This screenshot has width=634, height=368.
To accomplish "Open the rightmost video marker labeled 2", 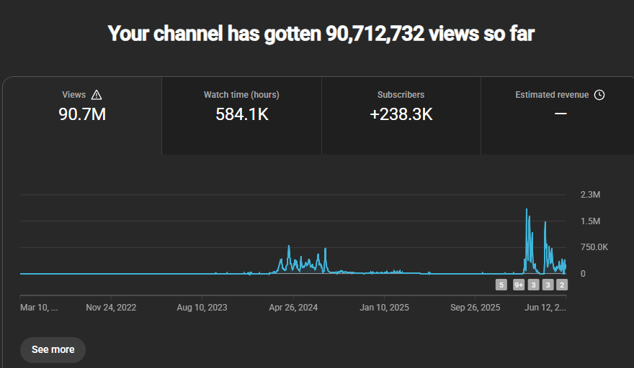I will click(562, 285).
